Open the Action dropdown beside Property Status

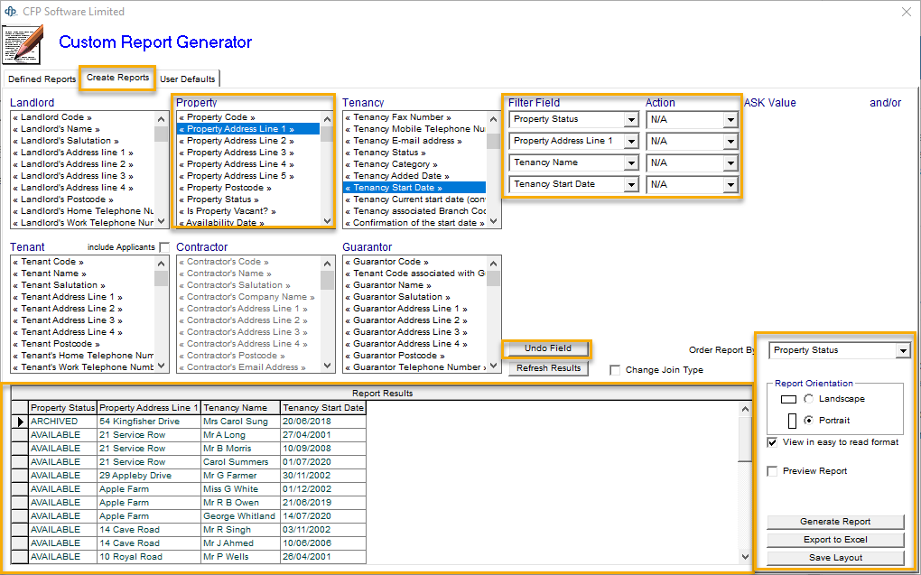click(730, 120)
